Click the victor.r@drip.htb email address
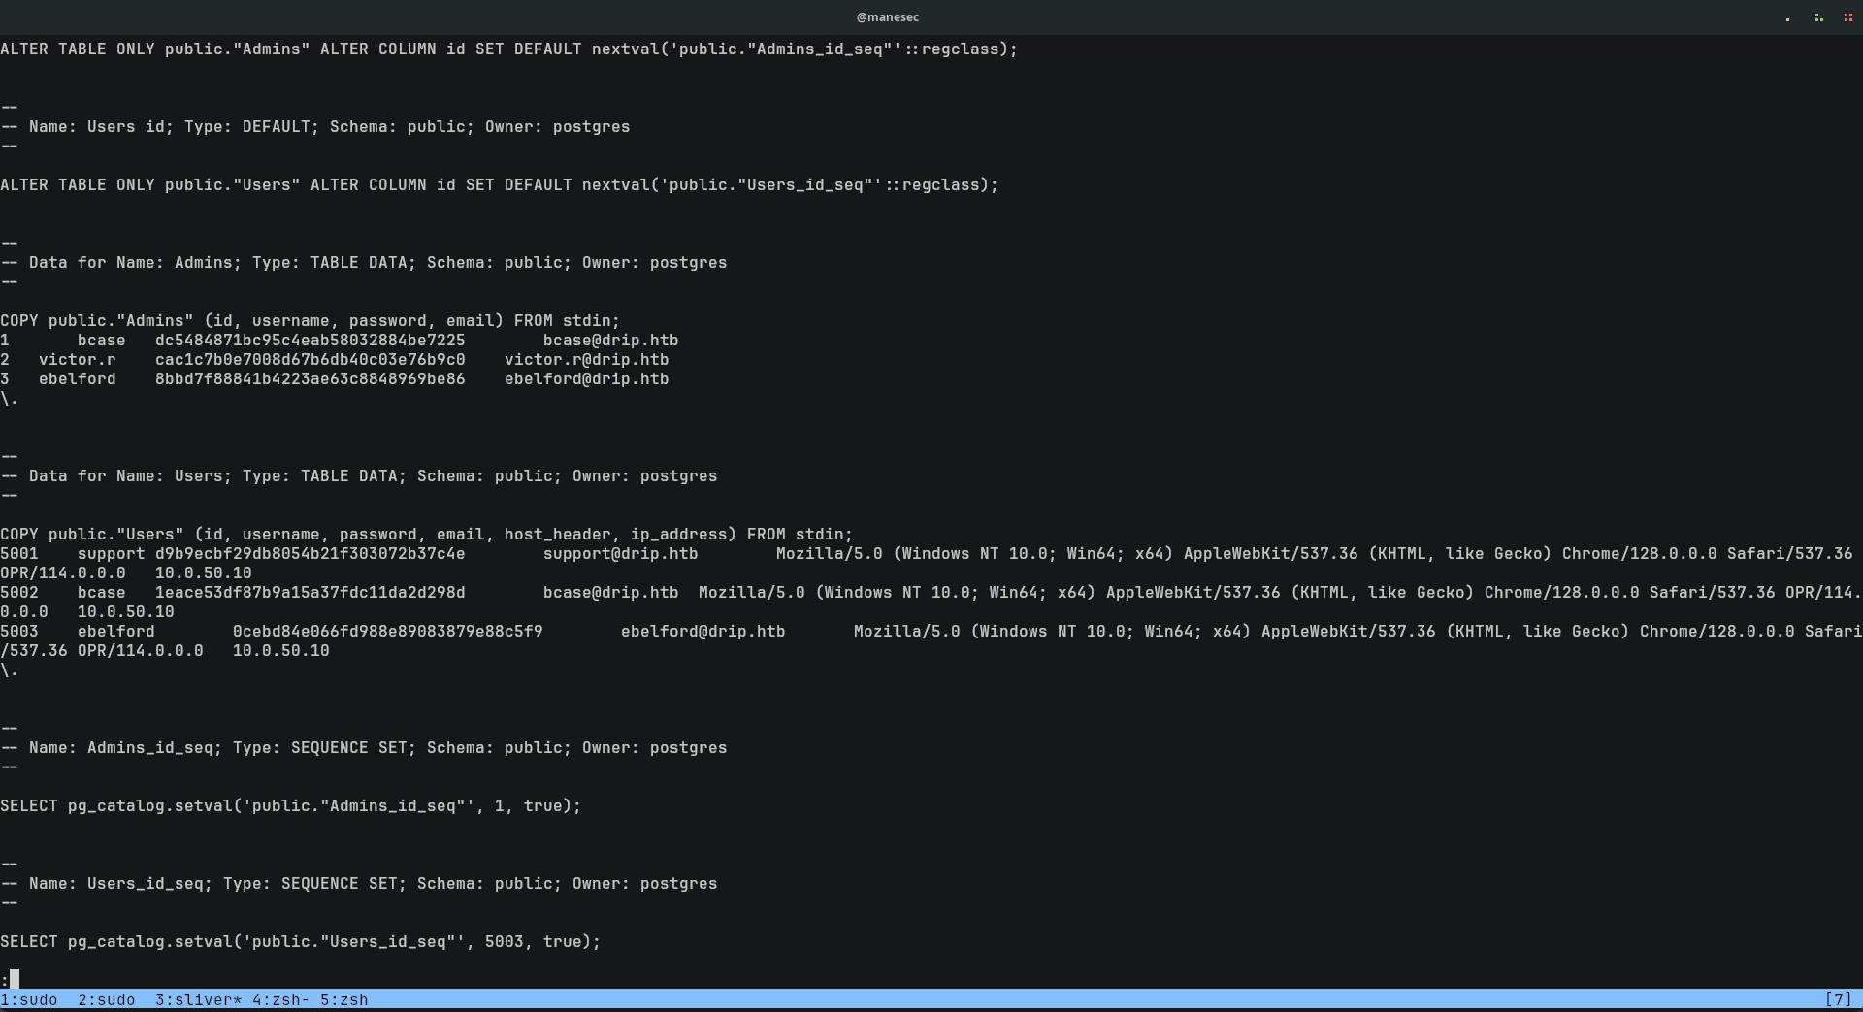Viewport: 1863px width, 1012px height. 586,360
